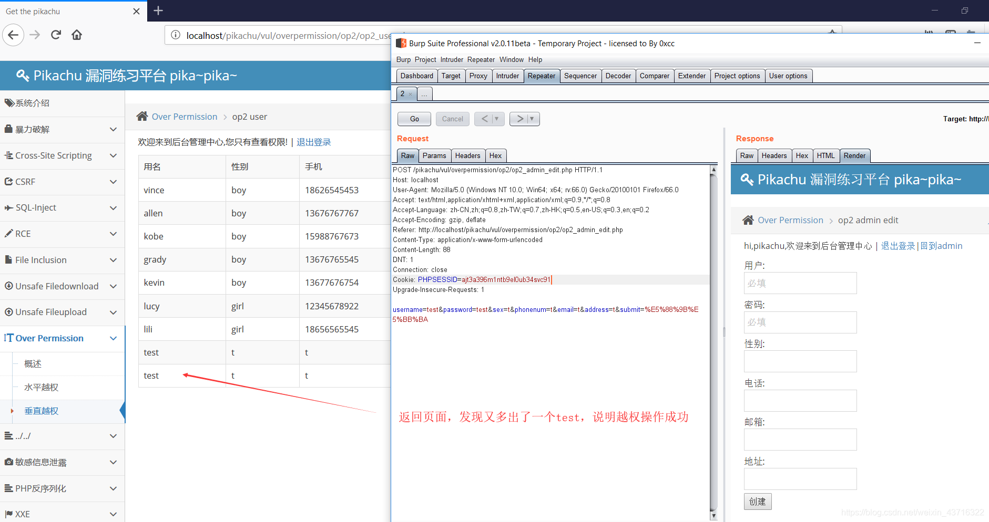Viewport: 989px width, 522px height.
Task: Click the Cookie PHPSESSID line in request
Action: (550, 279)
